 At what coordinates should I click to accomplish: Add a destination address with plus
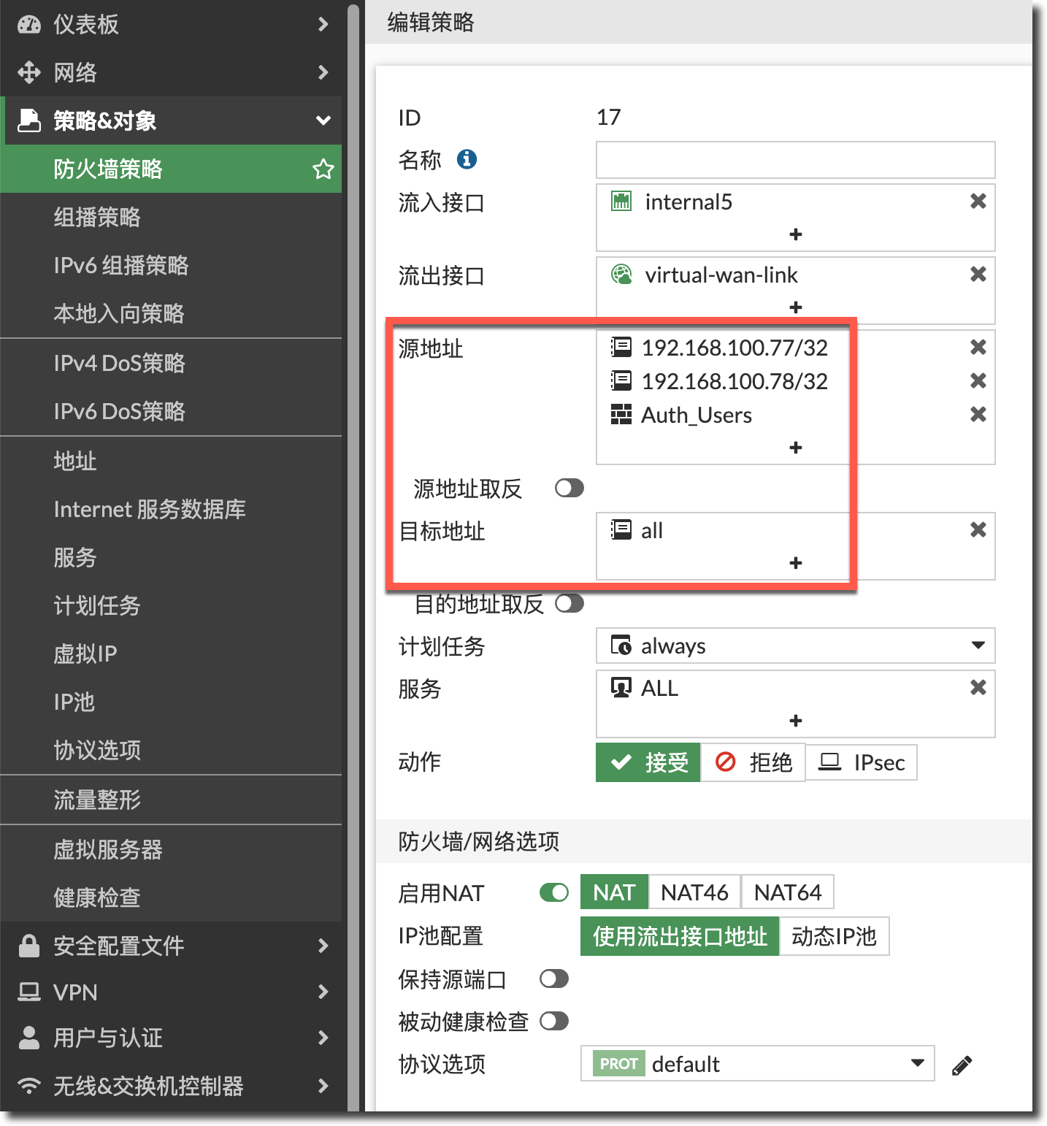click(796, 563)
